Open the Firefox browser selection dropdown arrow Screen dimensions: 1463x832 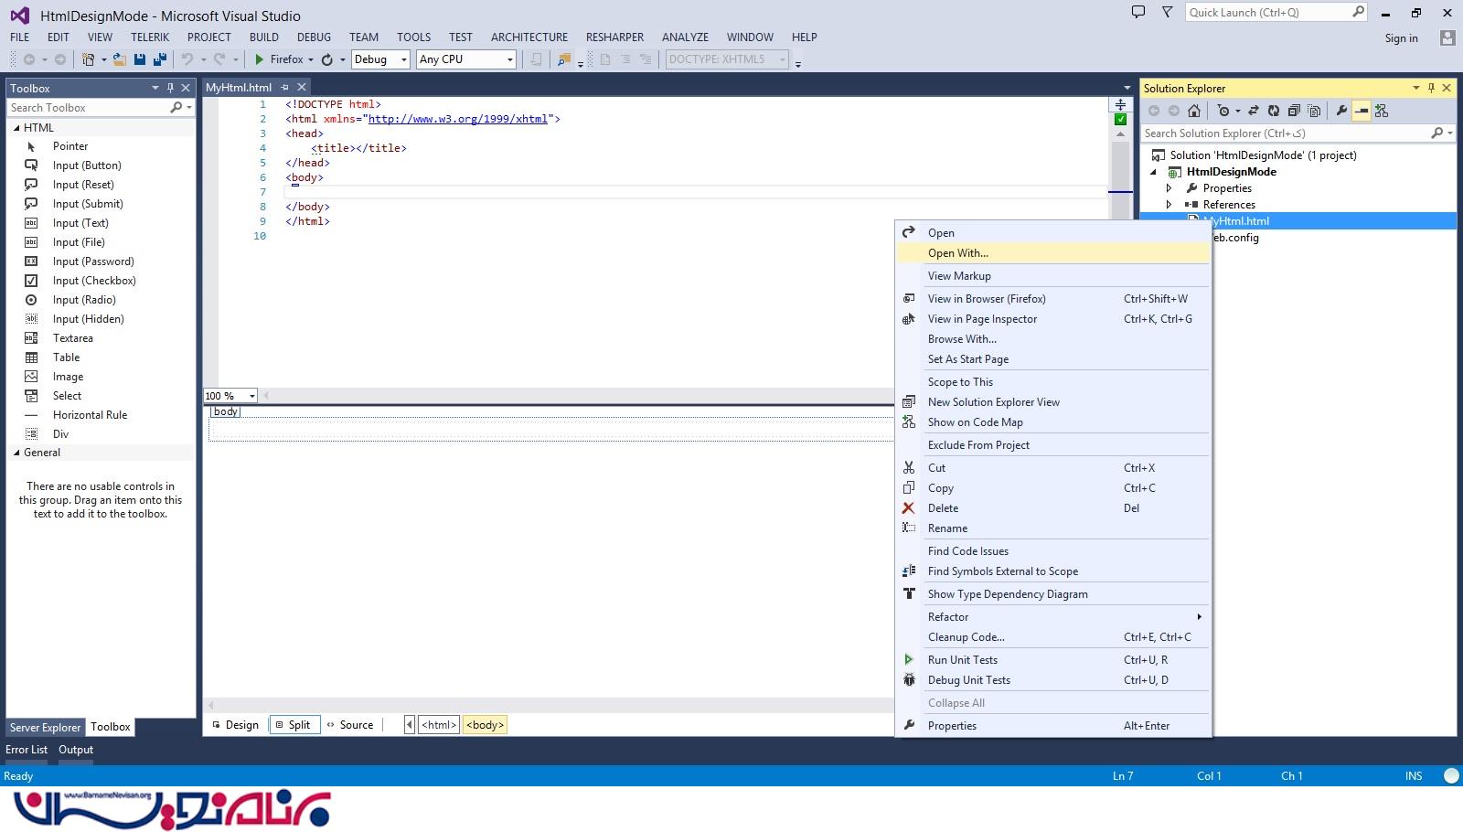pyautogui.click(x=311, y=59)
